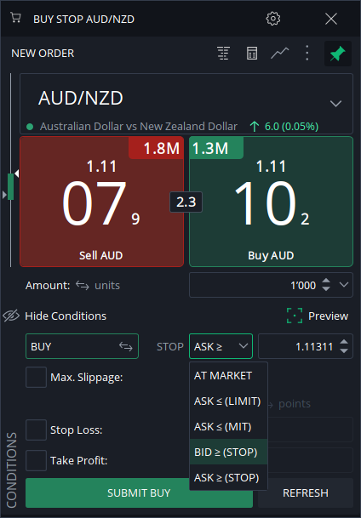The image size is (361, 518).
Task: Swap amount units with arrows icon
Action: click(83, 285)
